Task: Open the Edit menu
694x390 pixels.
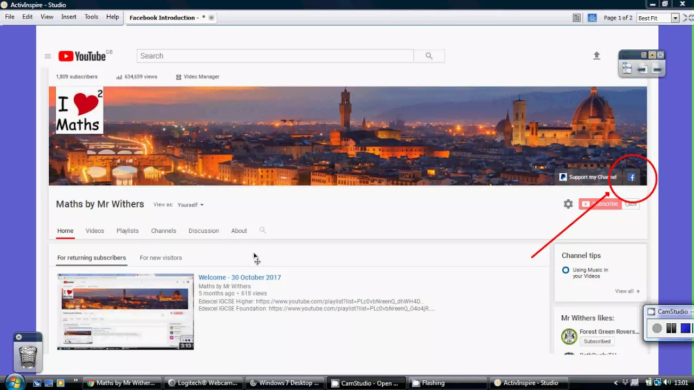Action: (x=28, y=17)
